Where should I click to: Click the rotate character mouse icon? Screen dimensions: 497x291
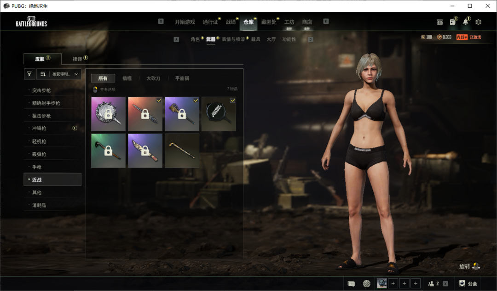(x=476, y=266)
